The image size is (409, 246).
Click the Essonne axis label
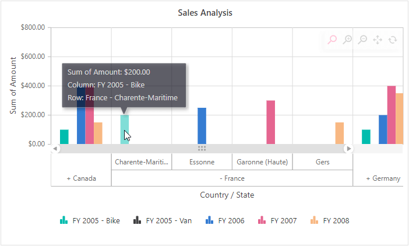[202, 161]
